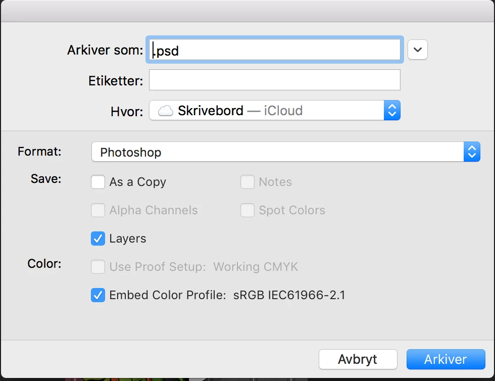495x381 pixels.
Task: Open the Format Photoshop dropdown
Action: pyautogui.click(x=286, y=152)
